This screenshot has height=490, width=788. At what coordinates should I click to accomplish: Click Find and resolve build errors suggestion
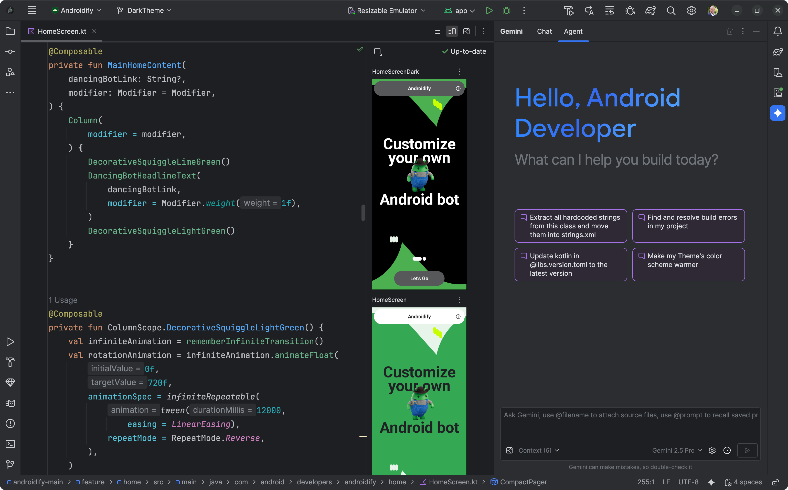point(688,226)
